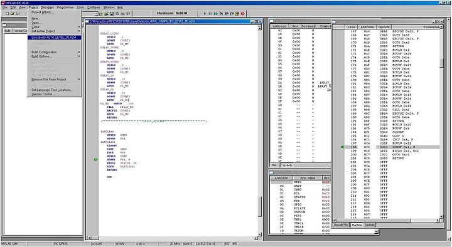Viewport: 452px width, 247px height.
Task: Click the Line column header in Program Memory
Action: tap(352, 27)
